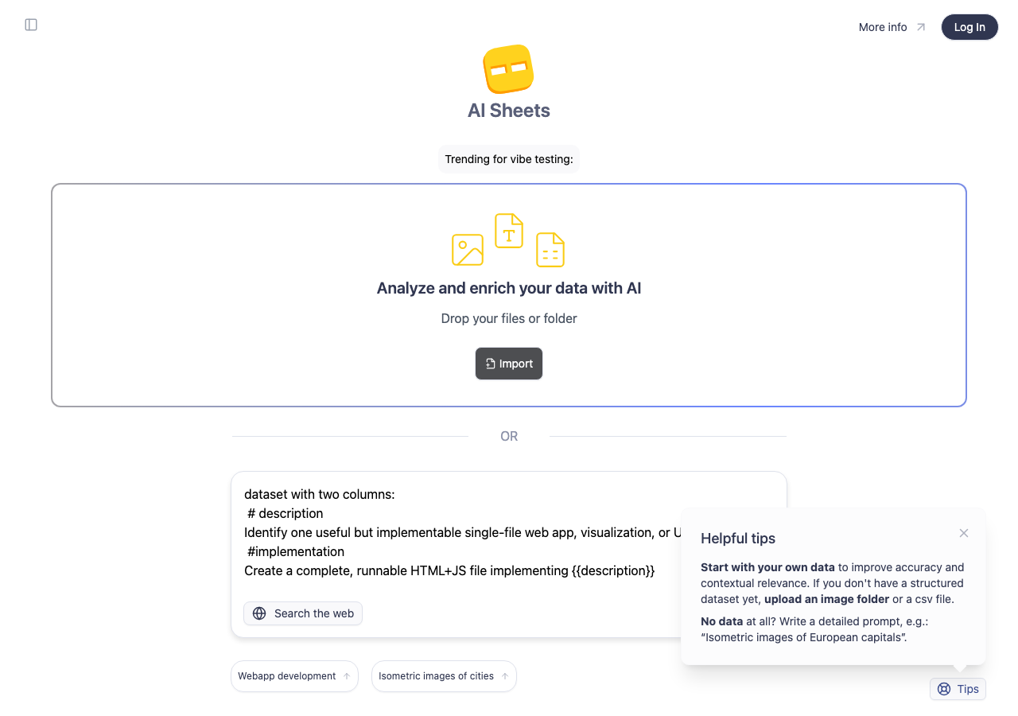Click the 'dataset with two columns:' line

(x=320, y=494)
